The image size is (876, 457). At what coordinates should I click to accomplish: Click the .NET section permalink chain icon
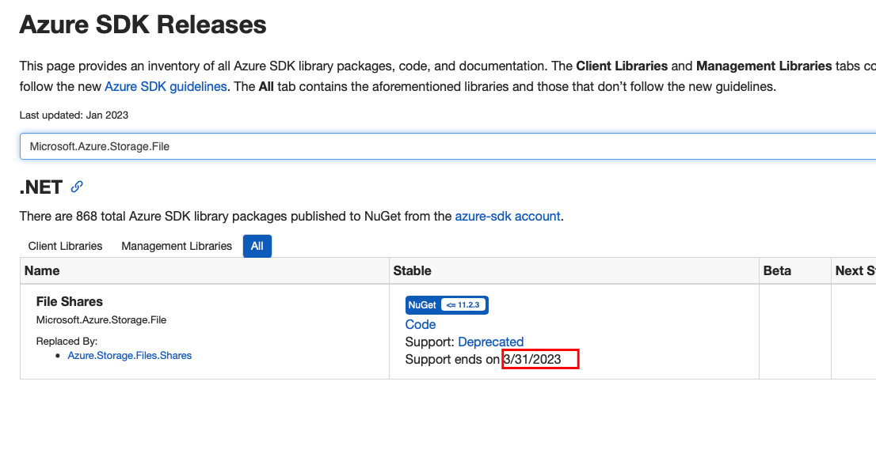pos(77,187)
